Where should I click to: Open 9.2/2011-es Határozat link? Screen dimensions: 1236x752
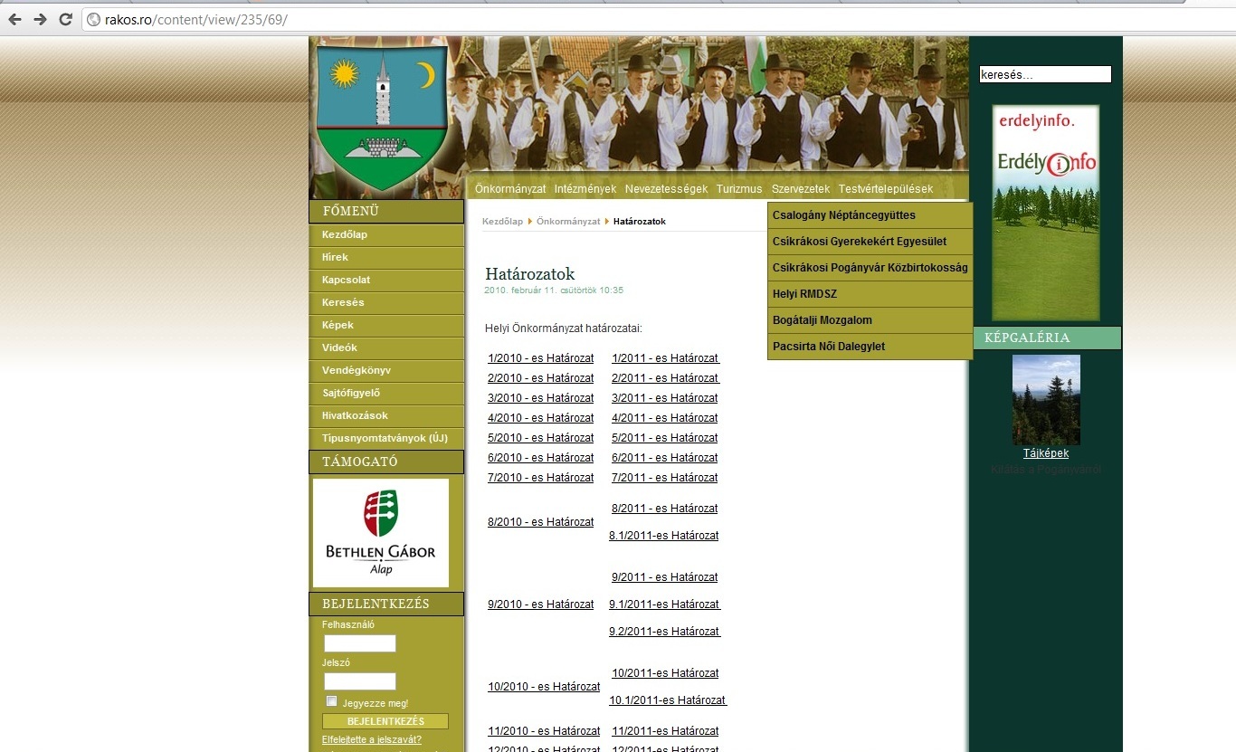tap(665, 632)
